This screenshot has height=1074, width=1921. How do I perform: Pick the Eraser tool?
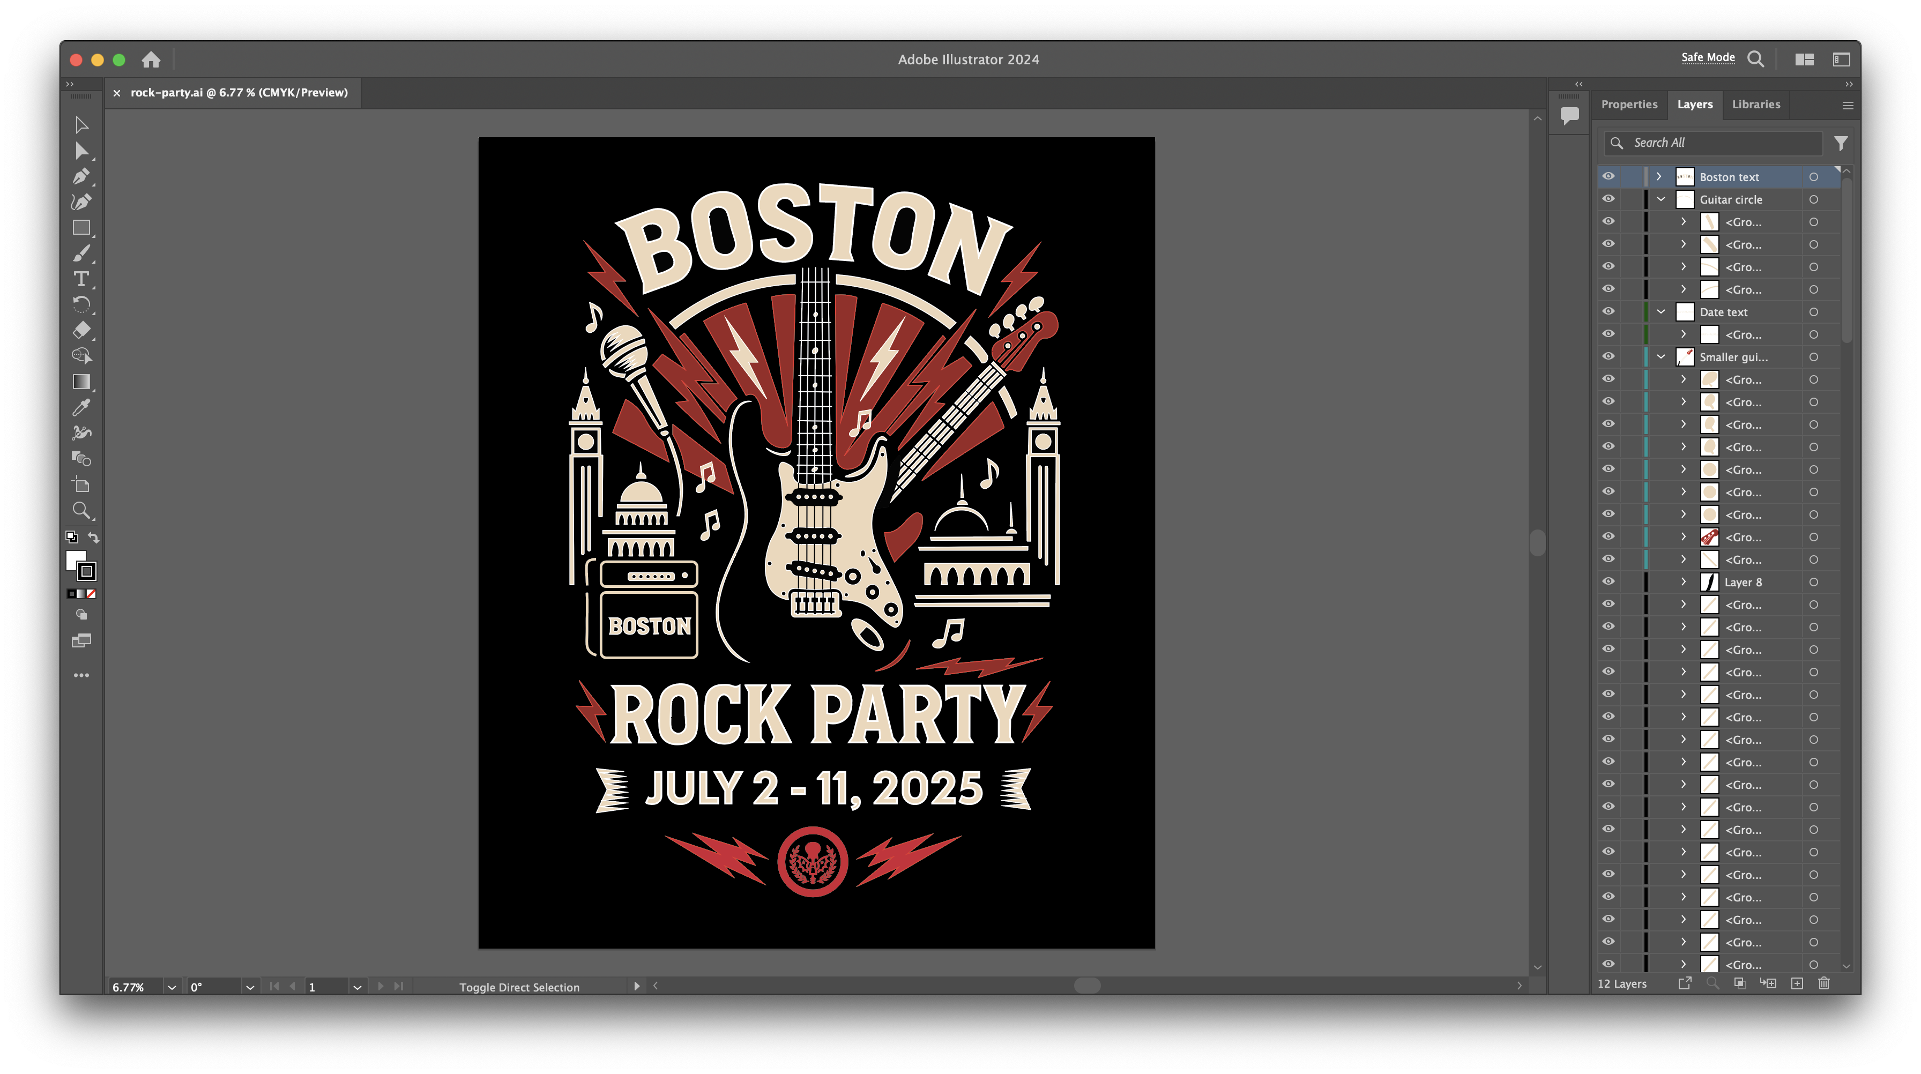(x=81, y=330)
